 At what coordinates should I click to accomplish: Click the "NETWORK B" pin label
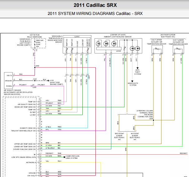[31, 162]
